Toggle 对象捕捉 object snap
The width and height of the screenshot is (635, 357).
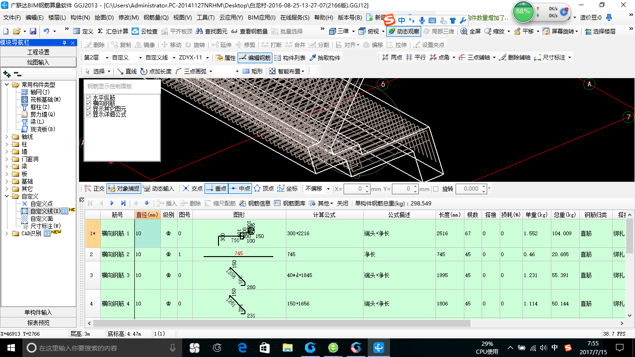[124, 189]
